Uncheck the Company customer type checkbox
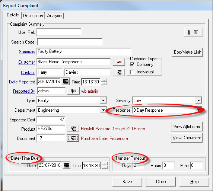The image size is (213, 191). [132, 64]
